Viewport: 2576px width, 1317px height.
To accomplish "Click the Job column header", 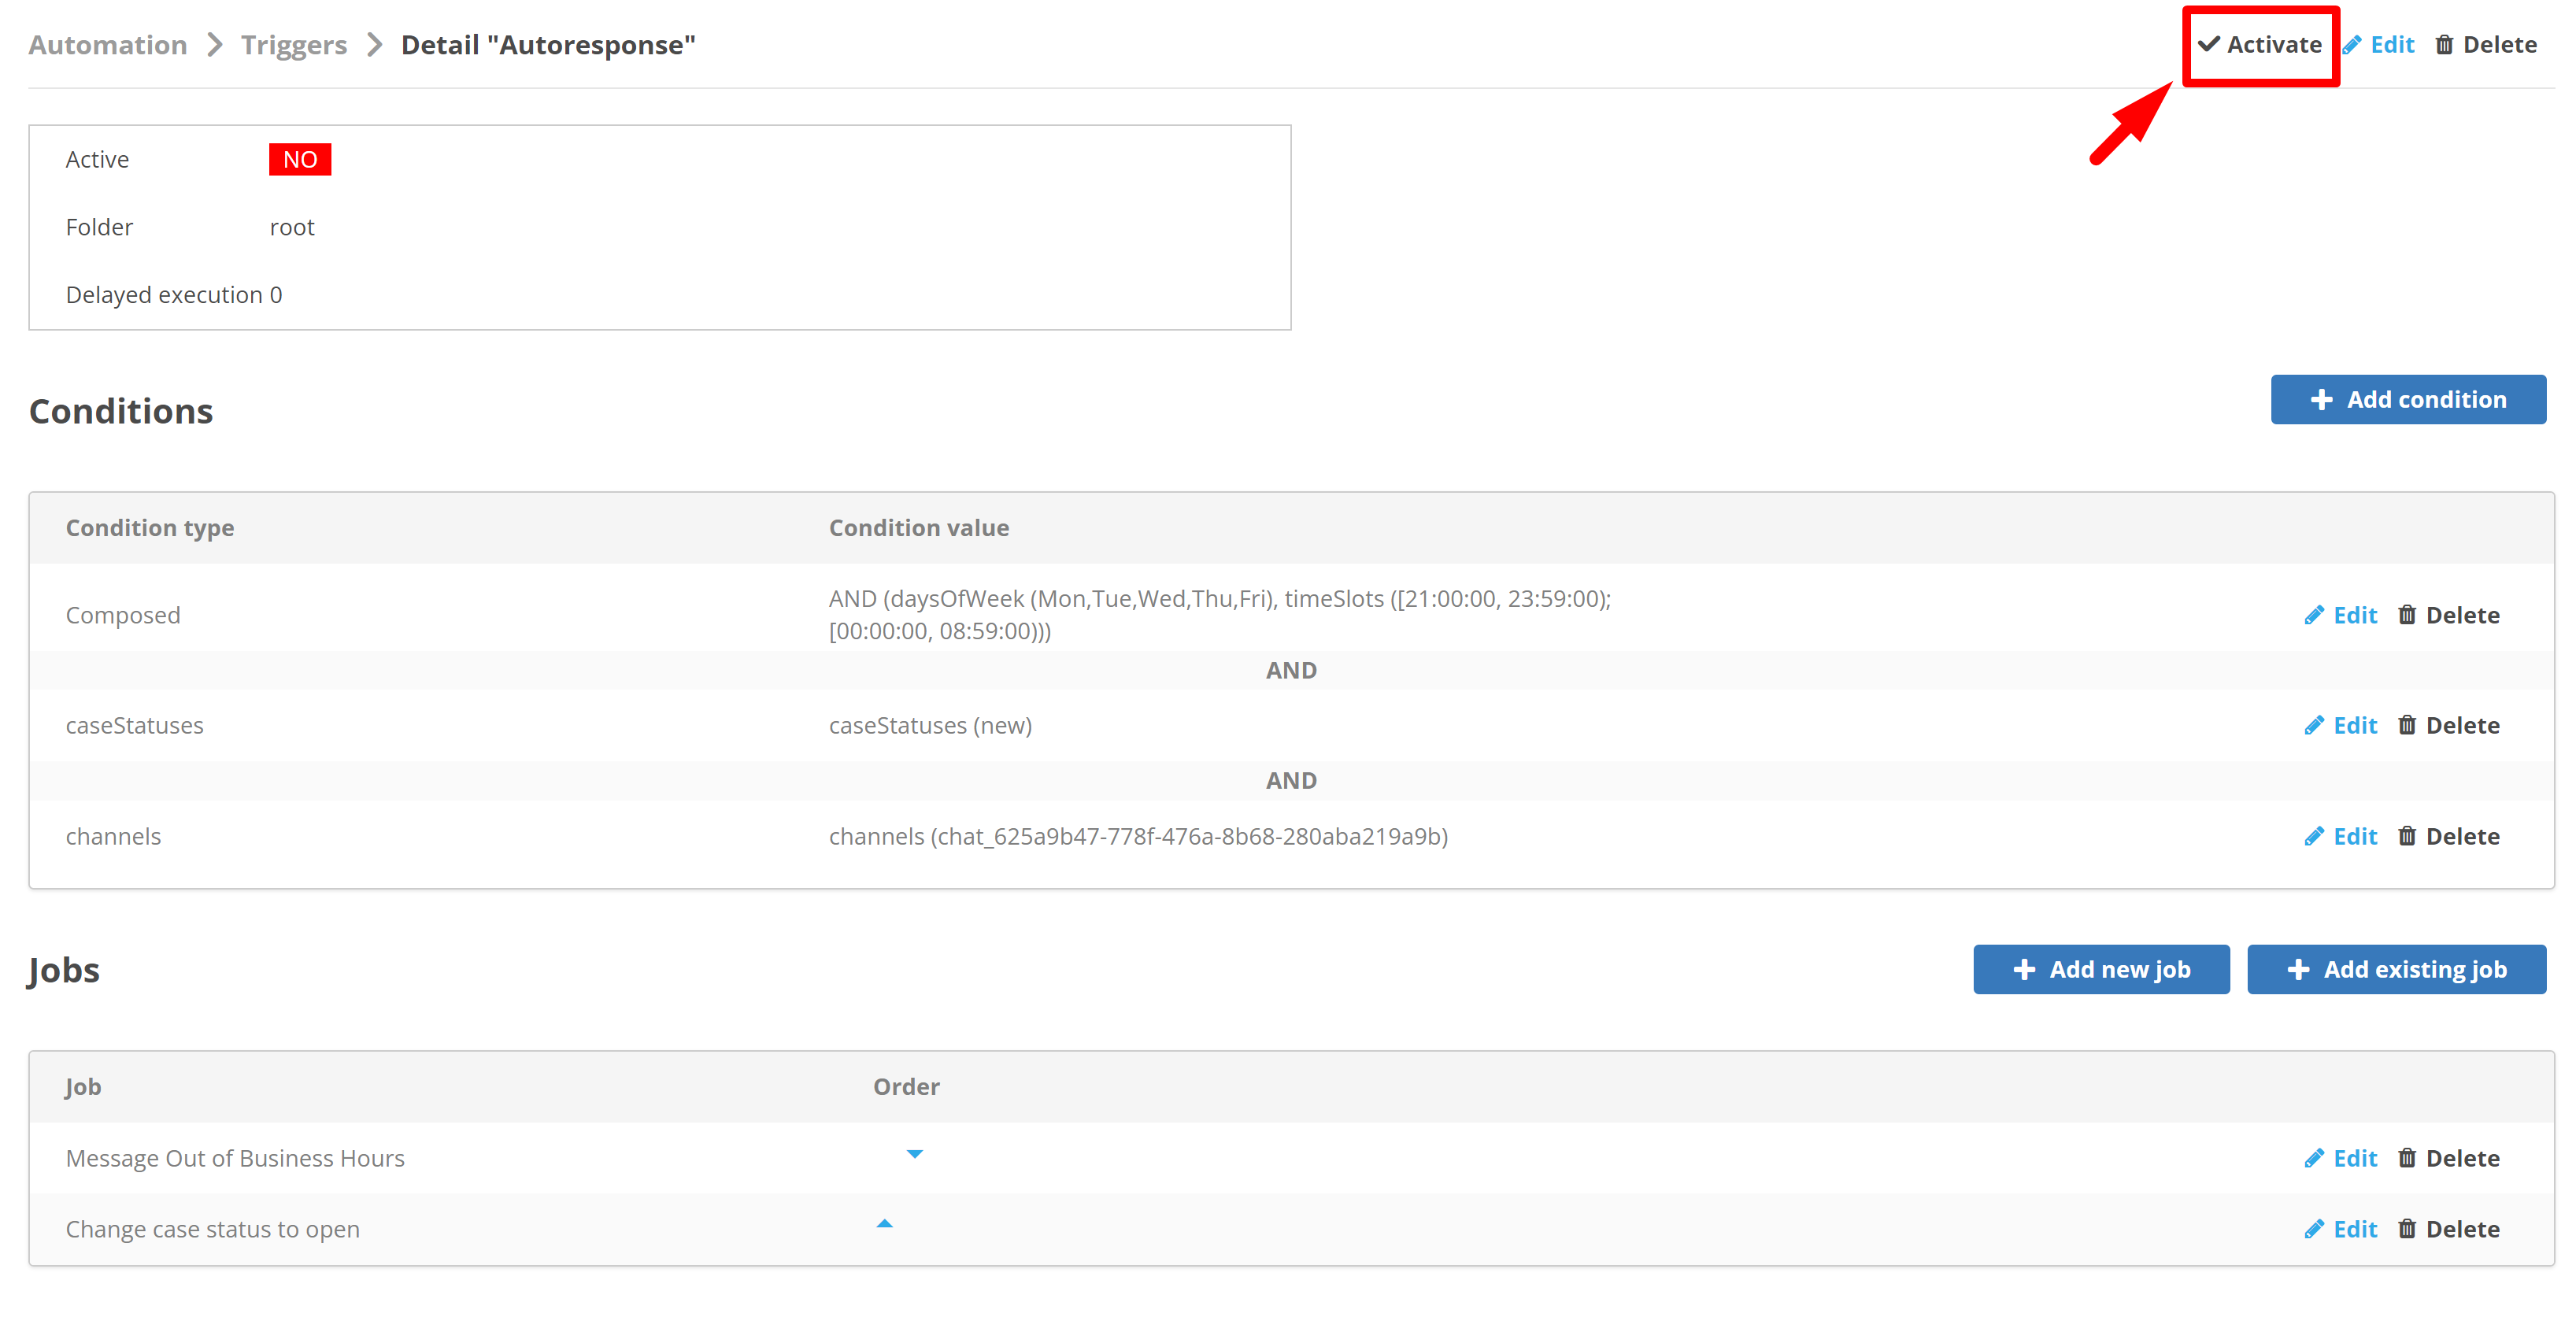I will (x=83, y=1087).
